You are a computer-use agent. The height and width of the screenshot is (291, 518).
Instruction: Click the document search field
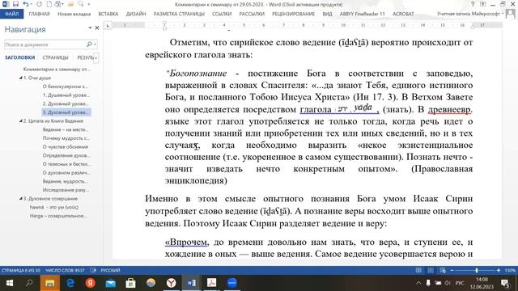coord(45,44)
